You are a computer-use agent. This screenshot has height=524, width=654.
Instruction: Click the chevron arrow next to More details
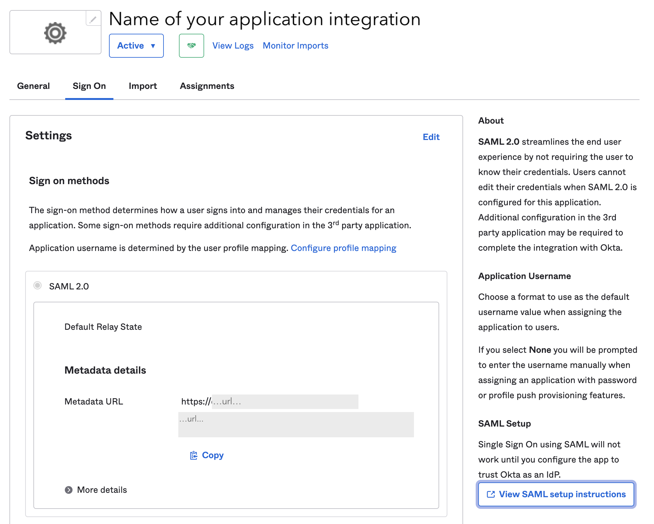click(x=69, y=490)
